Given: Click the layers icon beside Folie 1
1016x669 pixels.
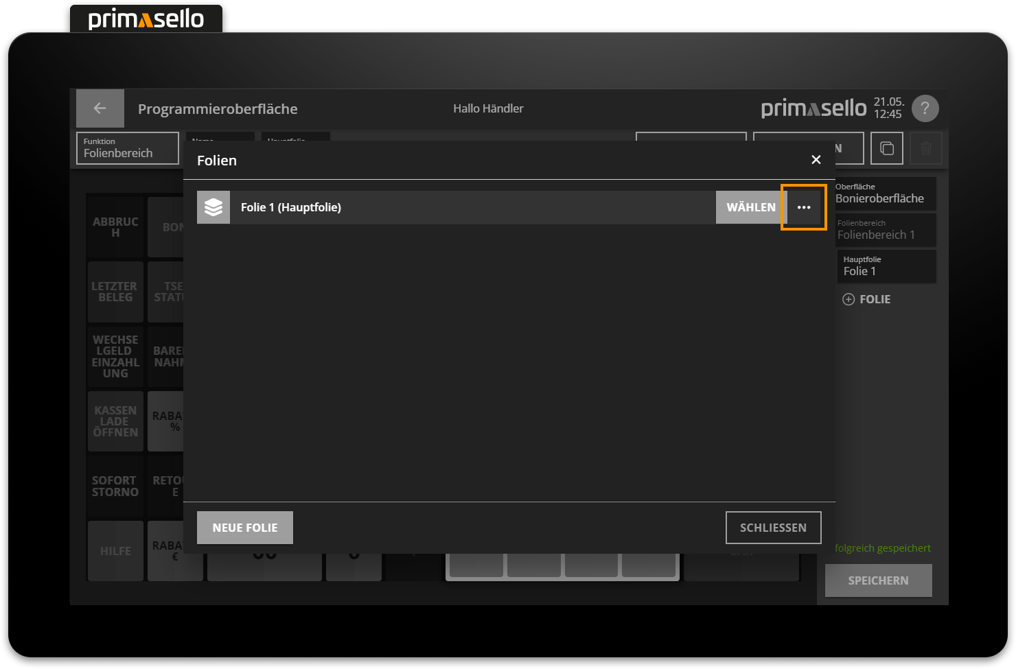Looking at the screenshot, I should (213, 207).
